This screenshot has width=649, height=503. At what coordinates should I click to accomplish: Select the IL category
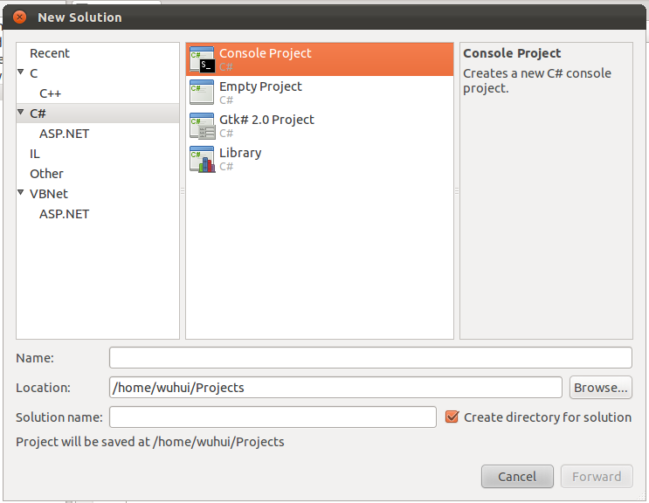point(35,154)
